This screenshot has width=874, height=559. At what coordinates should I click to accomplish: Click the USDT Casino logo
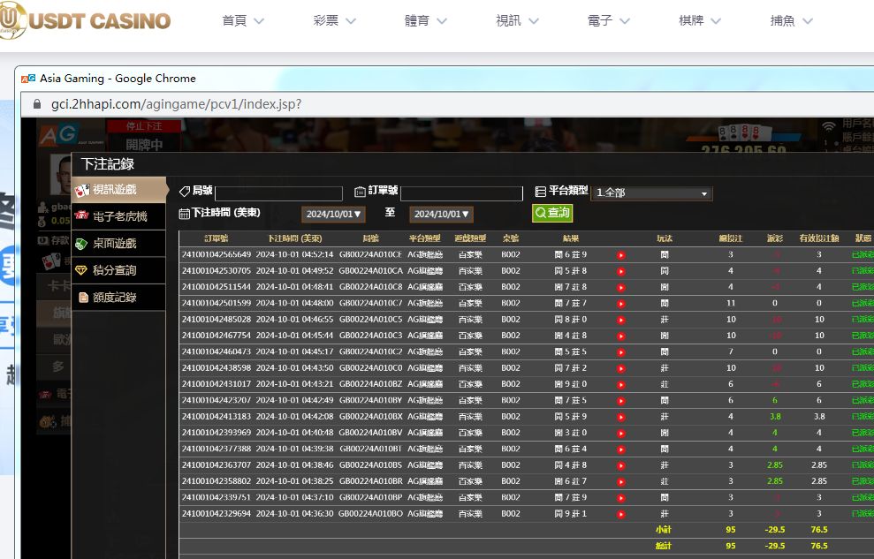point(86,21)
